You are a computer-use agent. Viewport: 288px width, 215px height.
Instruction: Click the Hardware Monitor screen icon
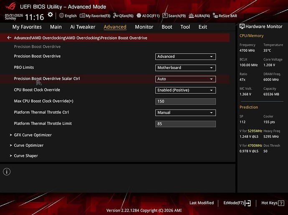[242, 27]
